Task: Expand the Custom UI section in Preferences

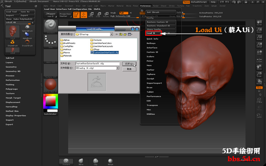Action: pyautogui.click(x=152, y=52)
